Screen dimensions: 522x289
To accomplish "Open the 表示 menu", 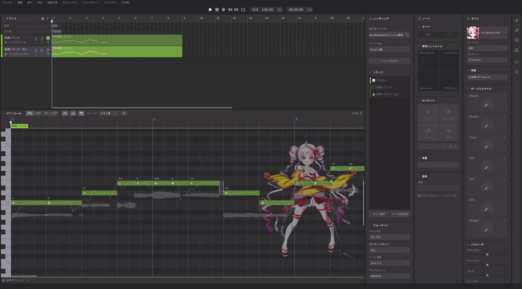I will [30, 2].
